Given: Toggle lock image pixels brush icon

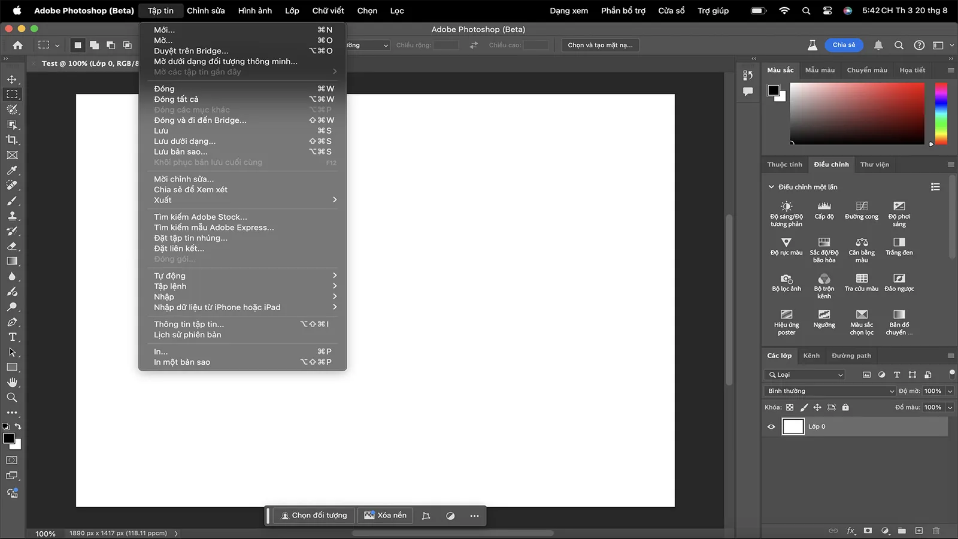Looking at the screenshot, I should [804, 407].
